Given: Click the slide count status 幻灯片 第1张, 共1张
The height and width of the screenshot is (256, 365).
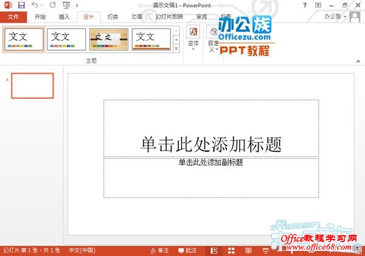Looking at the screenshot, I should point(32,251).
